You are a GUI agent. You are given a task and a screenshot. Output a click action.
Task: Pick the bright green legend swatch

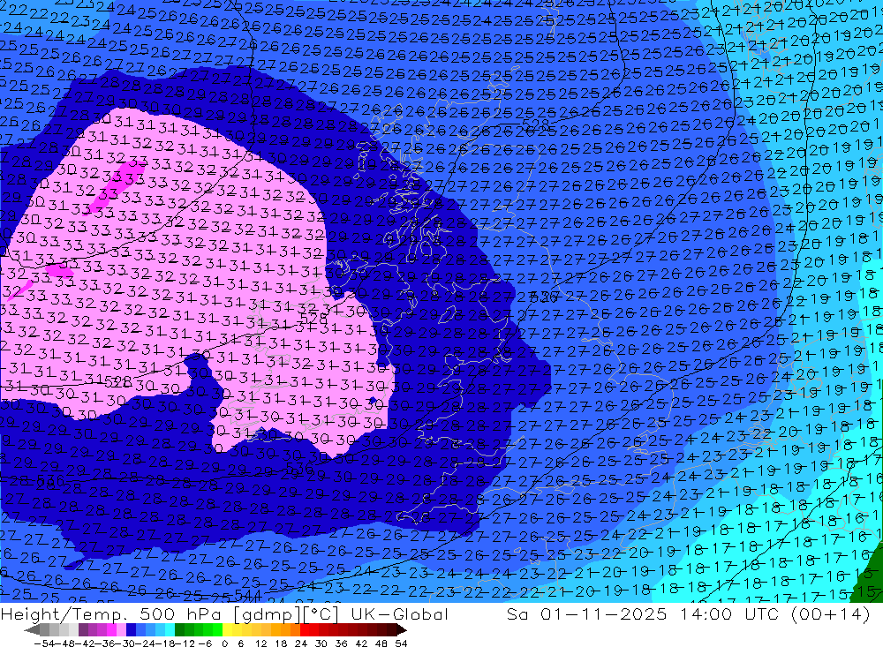coord(218,630)
